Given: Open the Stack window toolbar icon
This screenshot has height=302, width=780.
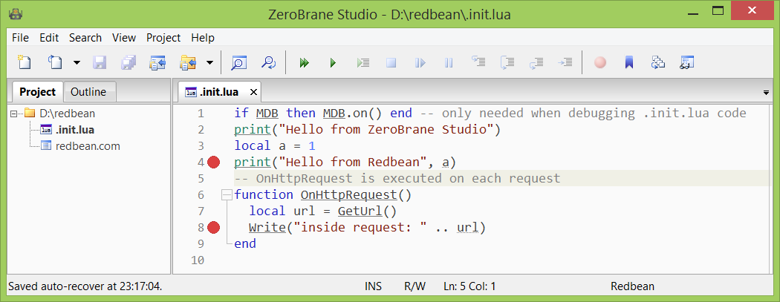Looking at the screenshot, I should point(658,62).
